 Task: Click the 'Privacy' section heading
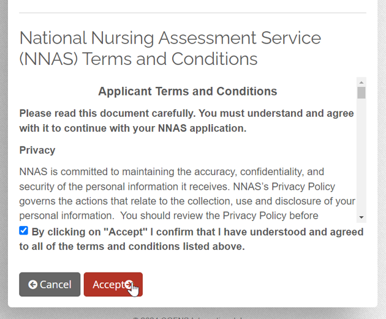pyautogui.click(x=37, y=150)
